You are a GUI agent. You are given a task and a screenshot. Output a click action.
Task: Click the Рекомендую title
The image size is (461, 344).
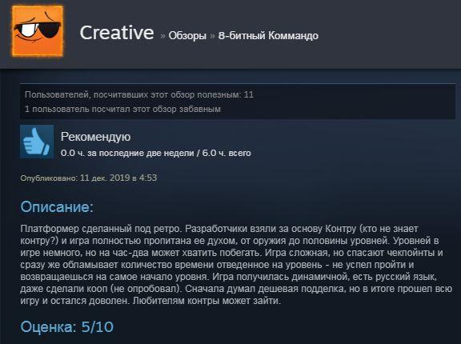click(x=95, y=137)
